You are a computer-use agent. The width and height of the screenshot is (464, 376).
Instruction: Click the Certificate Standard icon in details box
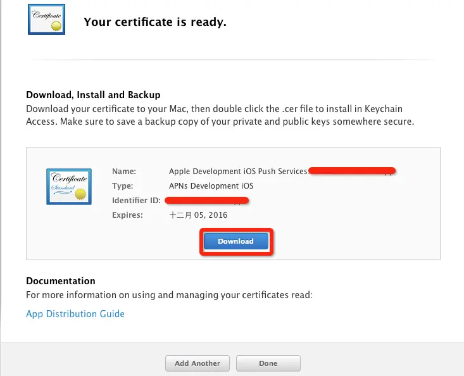point(69,186)
